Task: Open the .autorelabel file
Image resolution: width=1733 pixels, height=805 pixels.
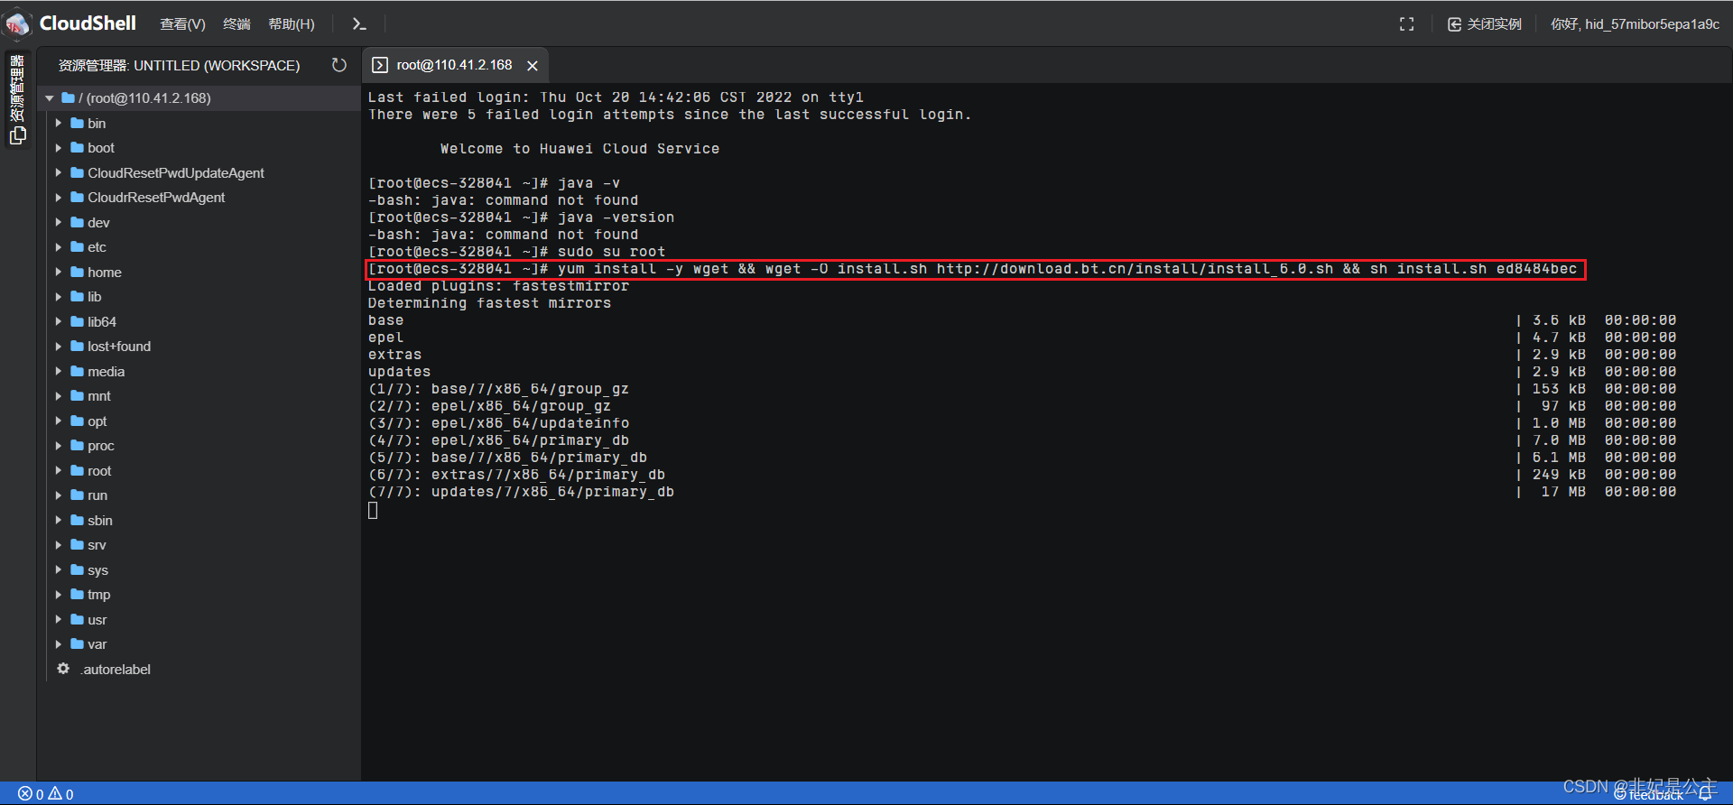Action: click(116, 669)
